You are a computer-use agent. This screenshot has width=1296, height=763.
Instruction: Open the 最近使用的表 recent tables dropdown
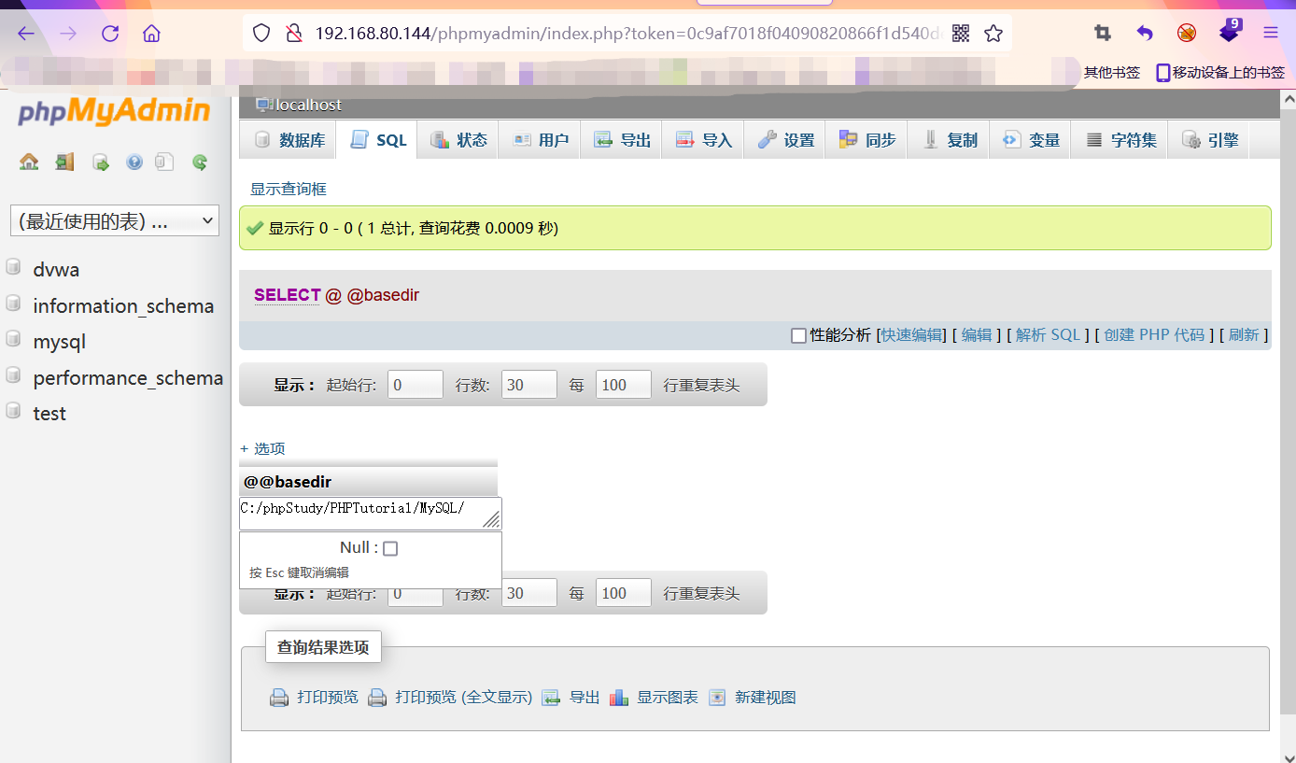(x=115, y=220)
